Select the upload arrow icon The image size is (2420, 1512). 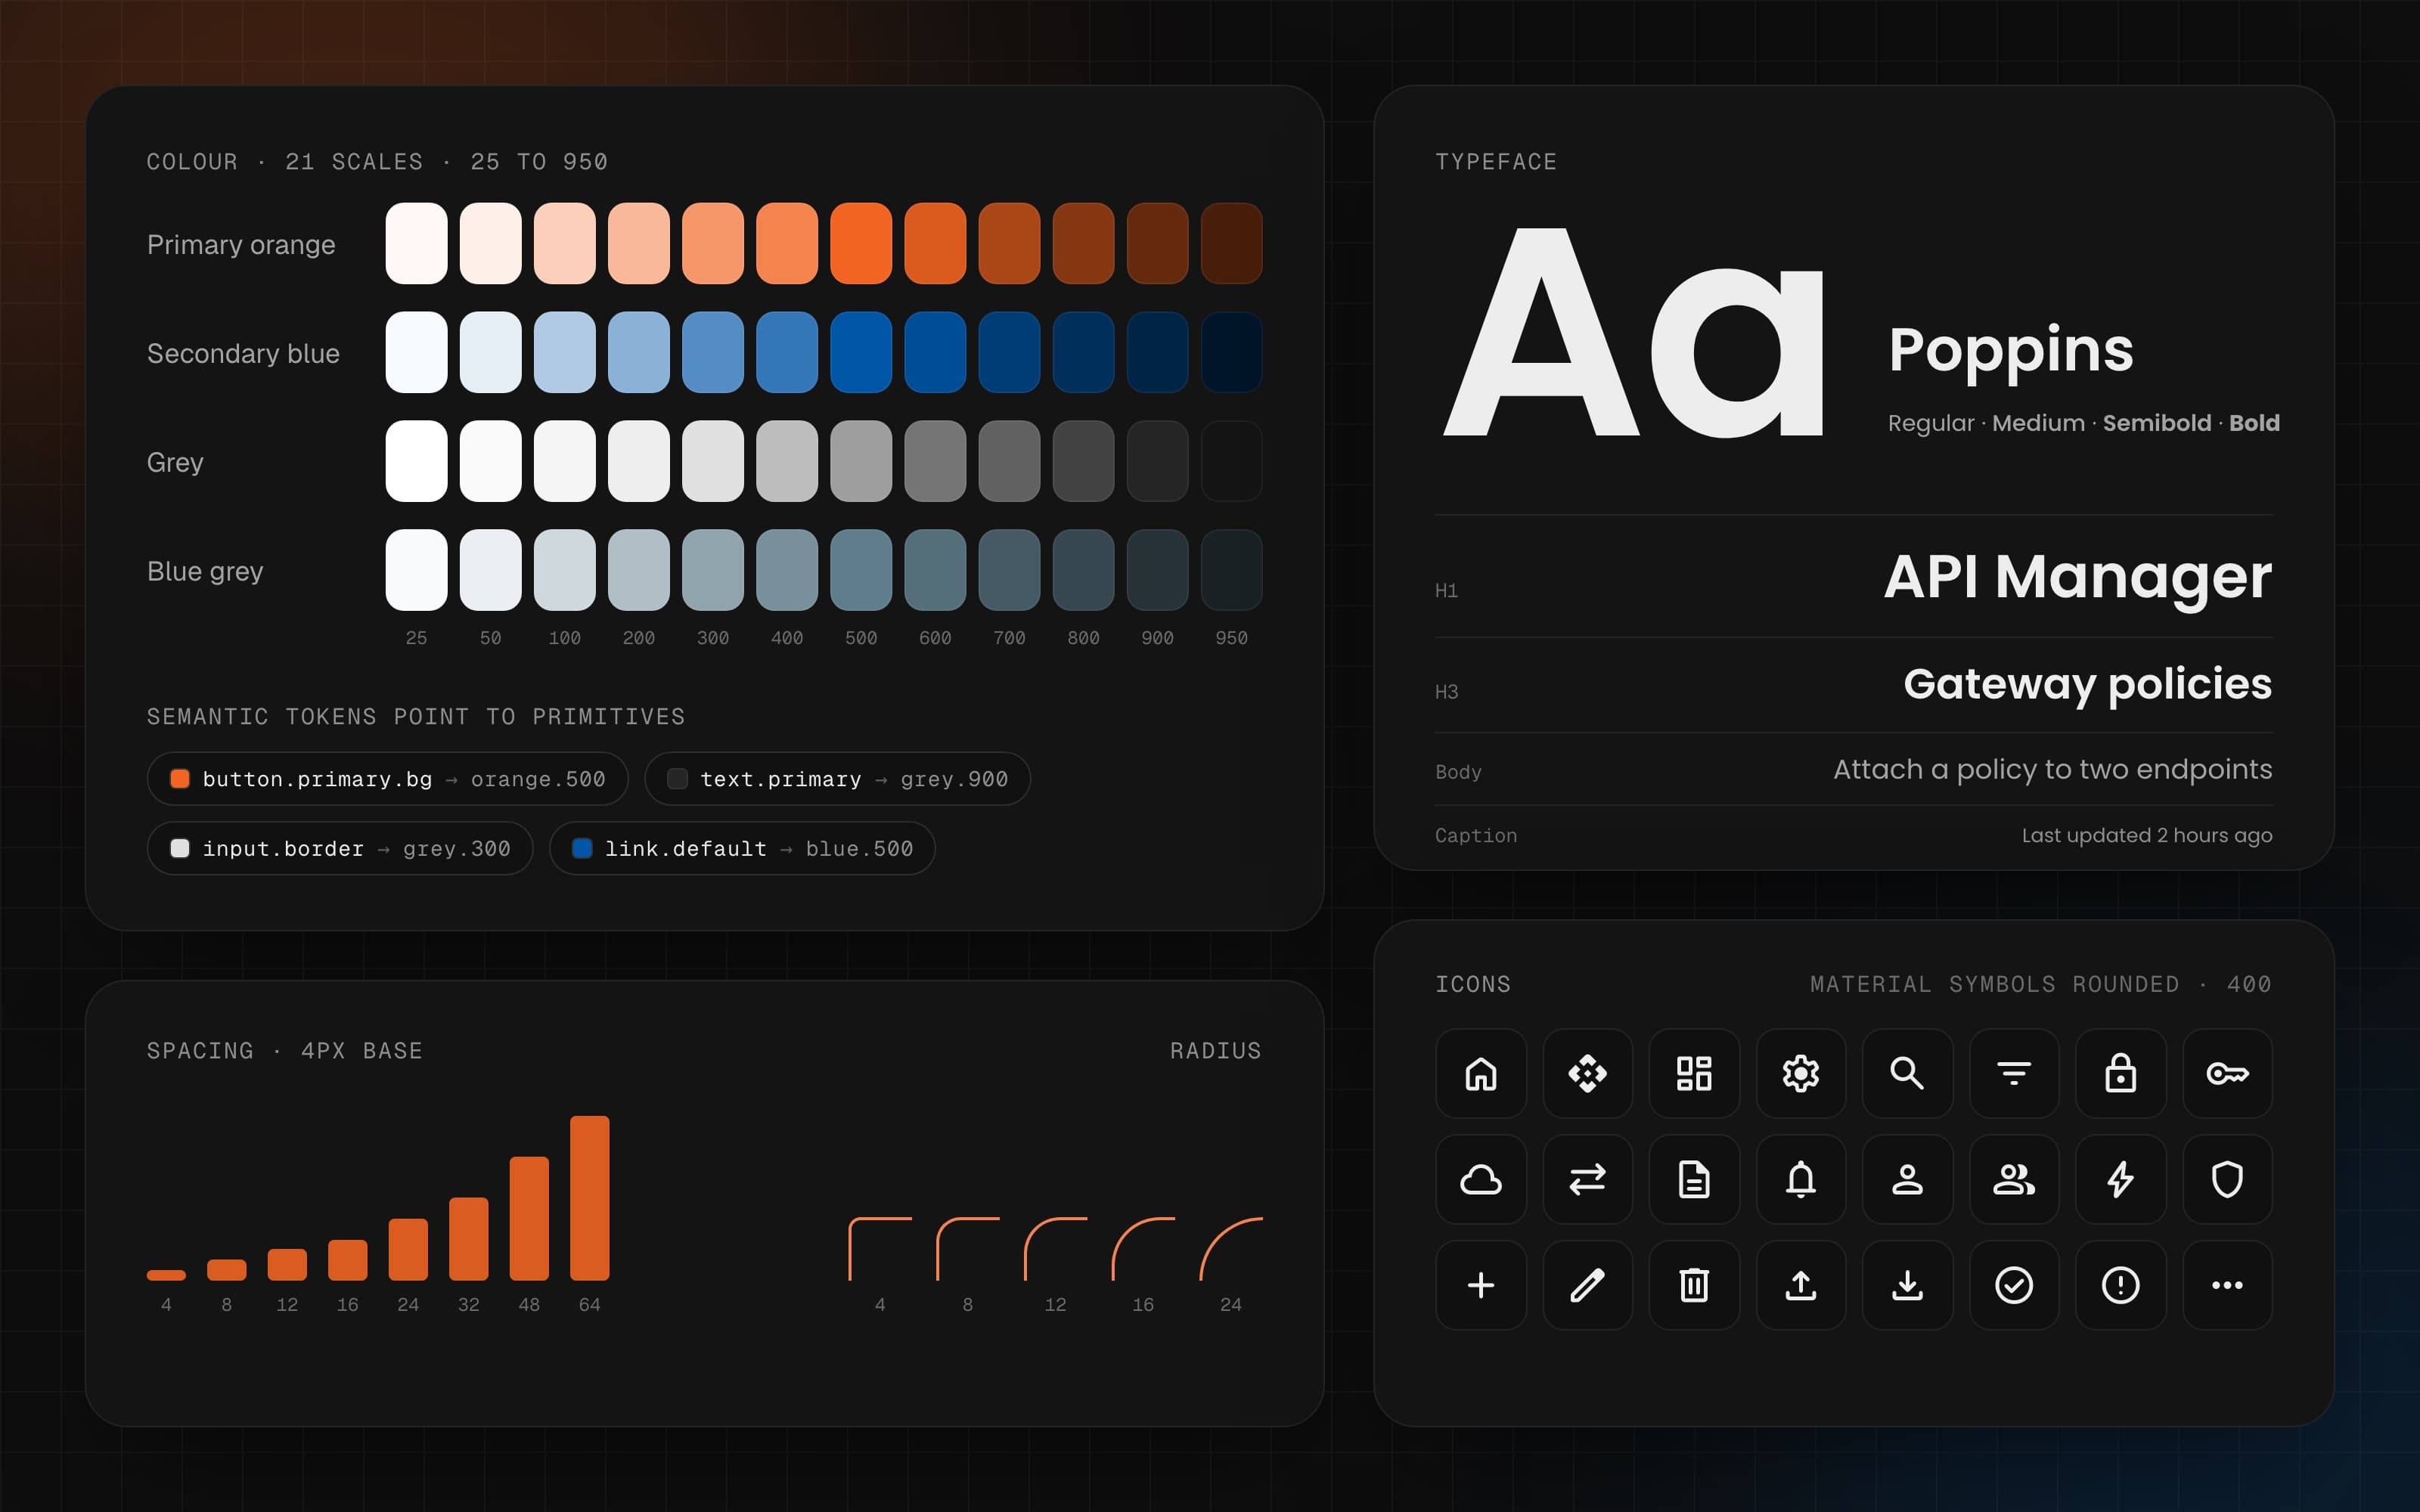(1801, 1285)
